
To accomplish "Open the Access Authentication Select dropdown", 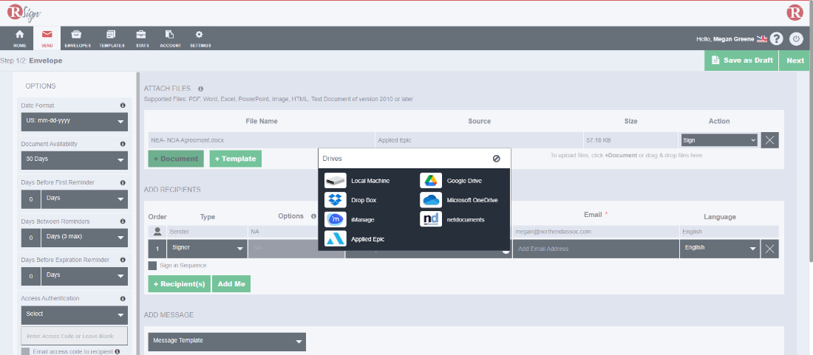I will [74, 314].
